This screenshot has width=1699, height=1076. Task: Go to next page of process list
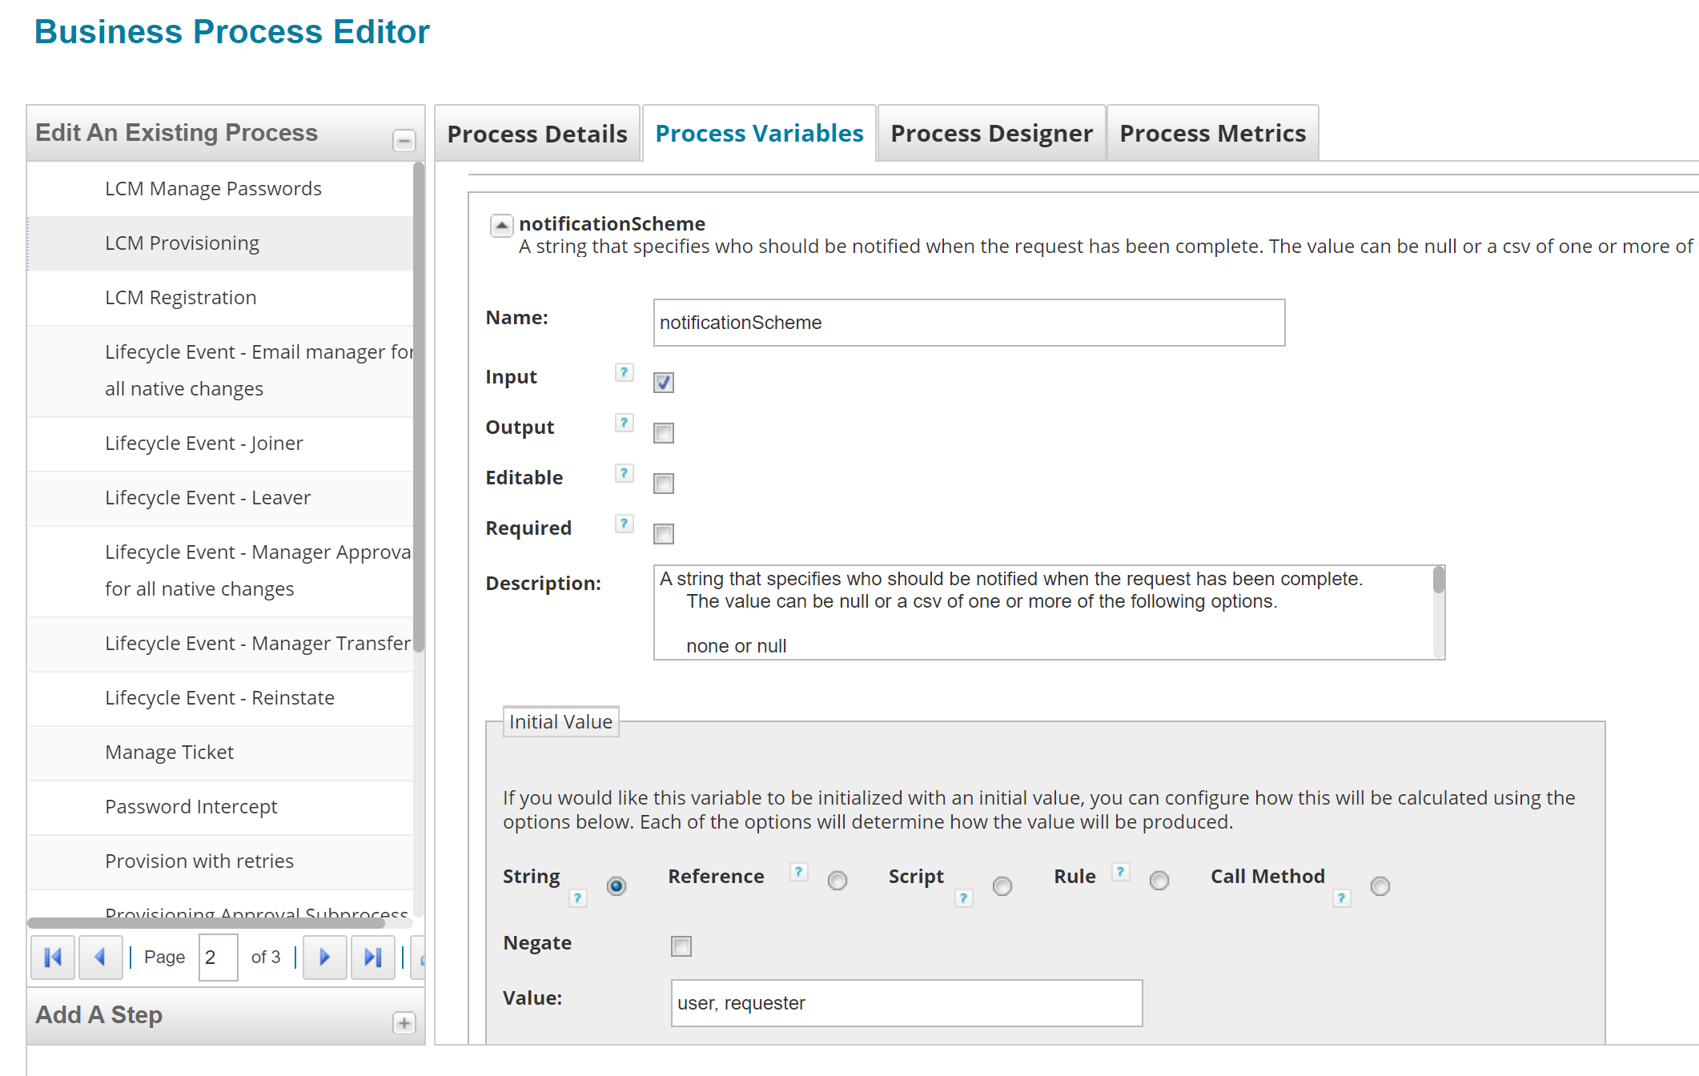[325, 957]
